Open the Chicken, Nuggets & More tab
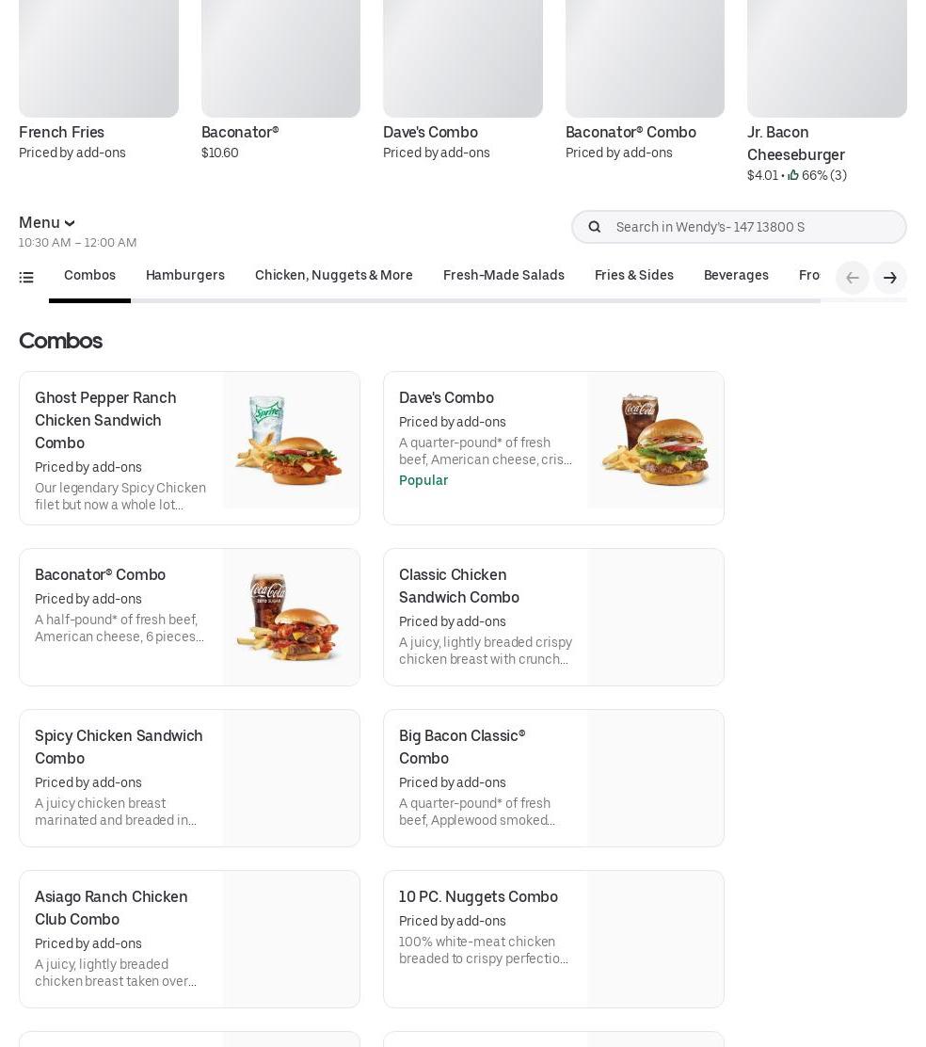Image resolution: width=926 pixels, height=1047 pixels. 334,275
